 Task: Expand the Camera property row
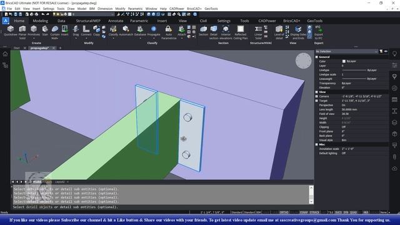pos(317,96)
